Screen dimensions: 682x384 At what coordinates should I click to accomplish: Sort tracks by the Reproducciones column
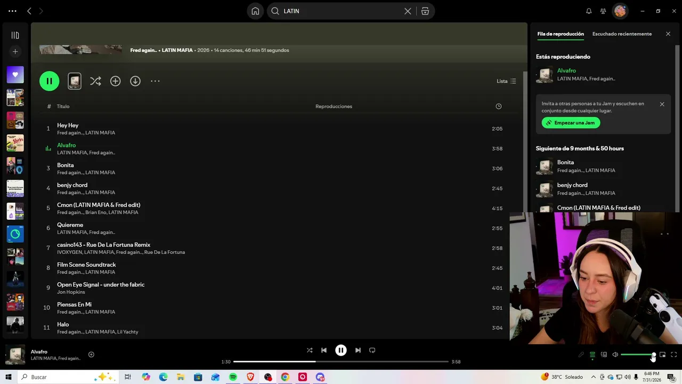click(334, 106)
